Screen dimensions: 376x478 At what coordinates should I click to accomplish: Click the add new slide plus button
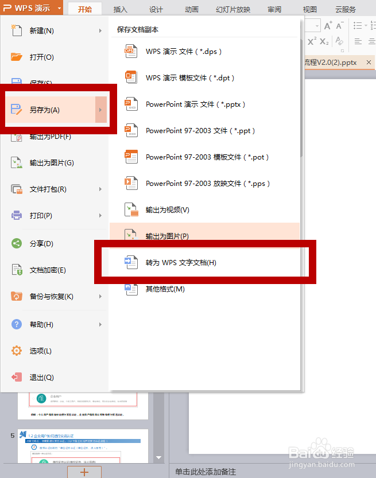pos(84,472)
